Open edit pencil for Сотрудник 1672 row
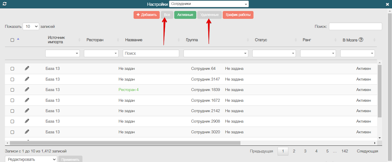392x162 pixels. [x=27, y=100]
